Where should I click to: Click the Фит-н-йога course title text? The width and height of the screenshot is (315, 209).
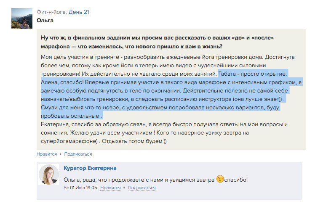coord(52,12)
